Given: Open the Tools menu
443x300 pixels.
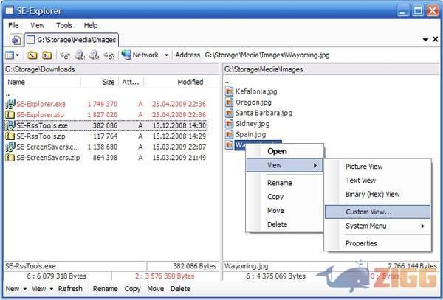Looking at the screenshot, I should [x=64, y=25].
